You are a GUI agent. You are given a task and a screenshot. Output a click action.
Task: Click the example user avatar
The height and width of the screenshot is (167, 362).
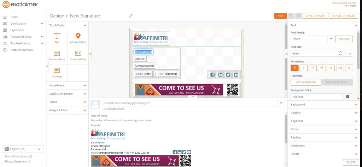coord(95,104)
